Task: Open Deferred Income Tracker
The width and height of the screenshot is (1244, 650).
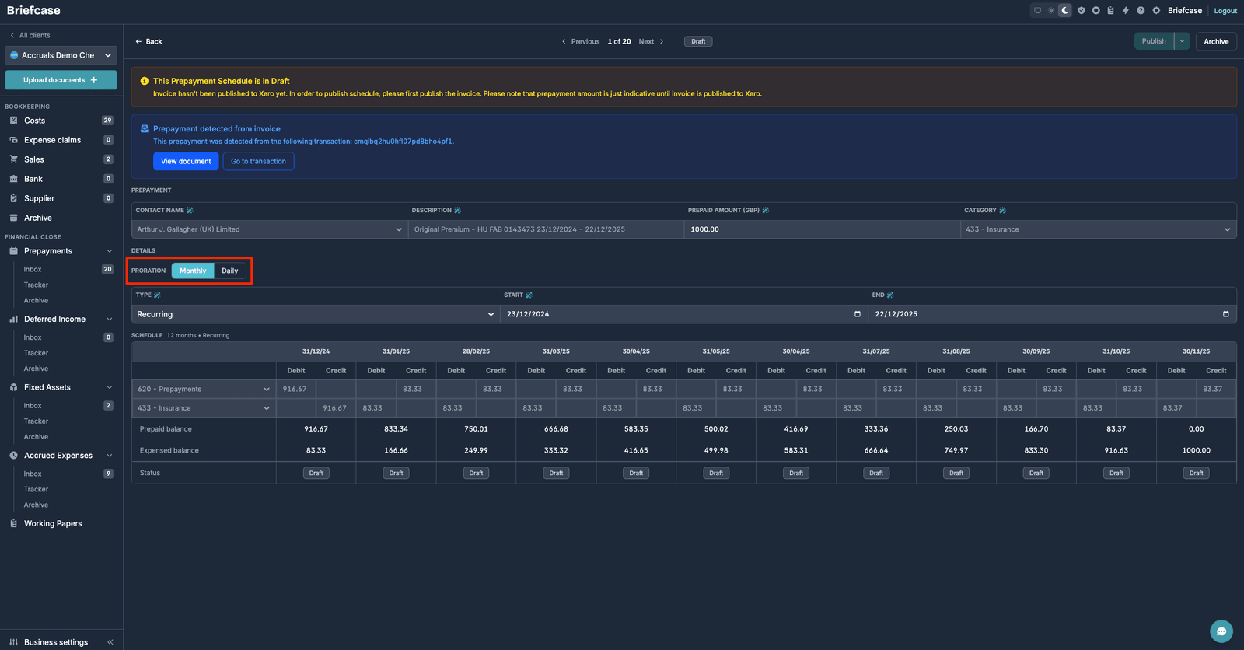Action: point(36,353)
